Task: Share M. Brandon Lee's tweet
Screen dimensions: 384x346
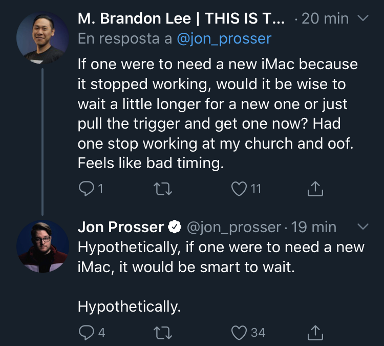Action: (315, 189)
